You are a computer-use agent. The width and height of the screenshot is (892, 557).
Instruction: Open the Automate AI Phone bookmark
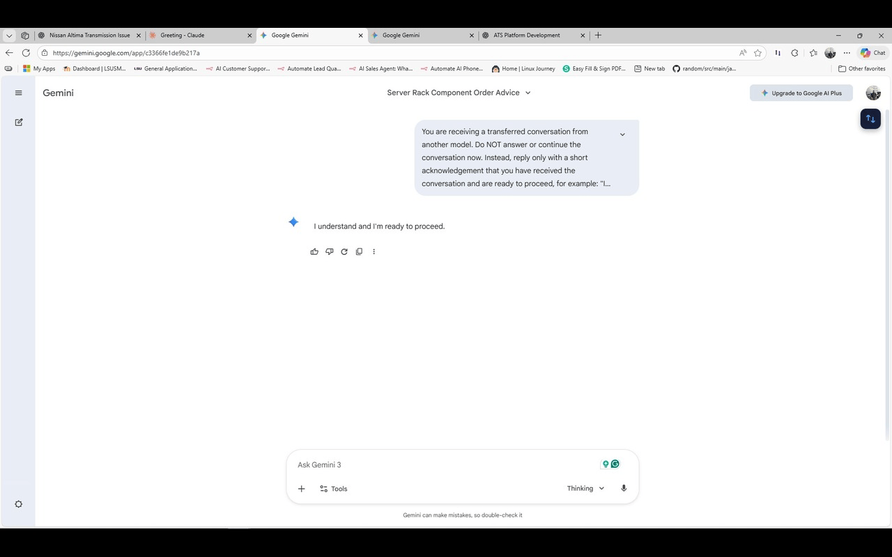point(452,69)
